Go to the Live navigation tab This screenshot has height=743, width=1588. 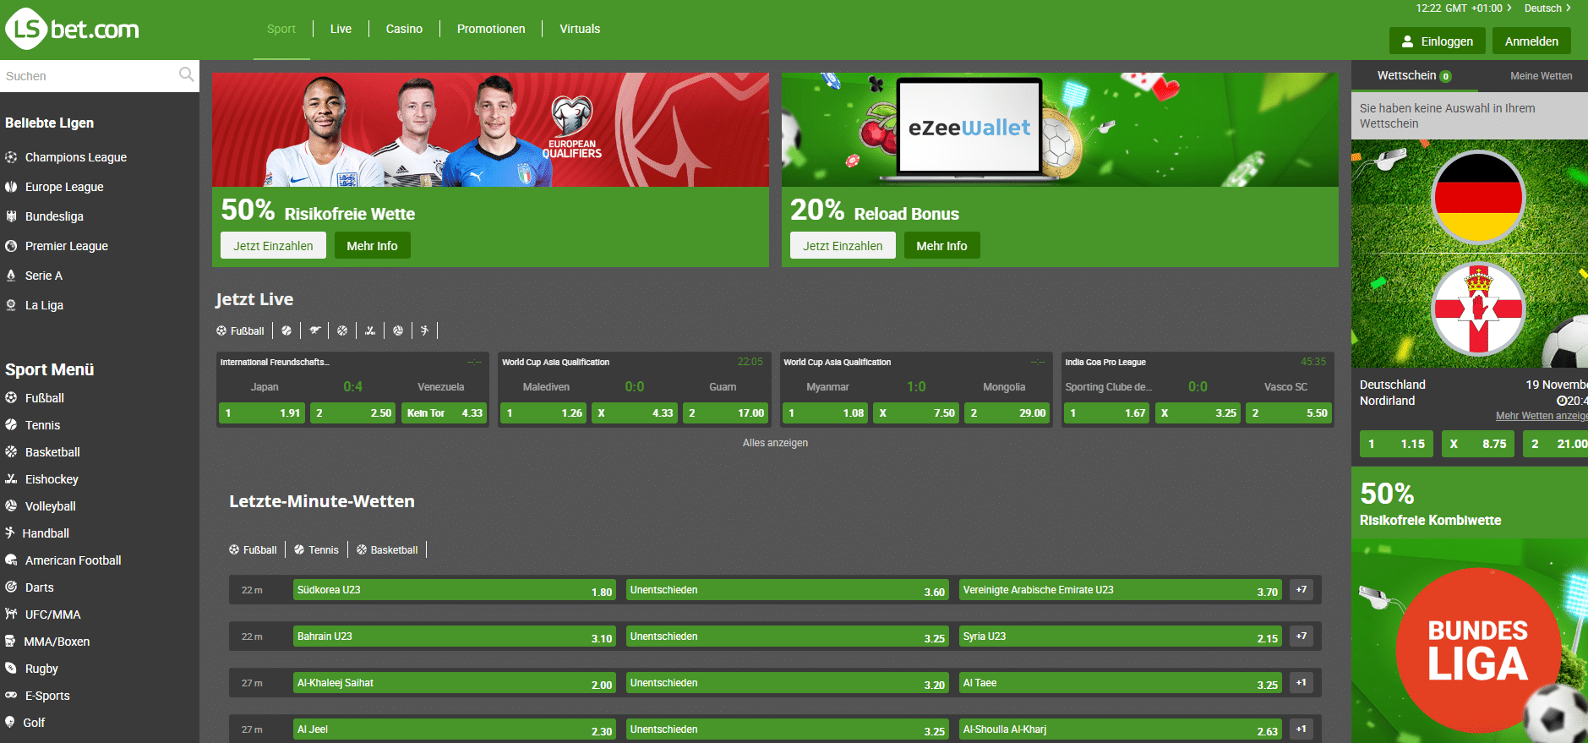(341, 29)
